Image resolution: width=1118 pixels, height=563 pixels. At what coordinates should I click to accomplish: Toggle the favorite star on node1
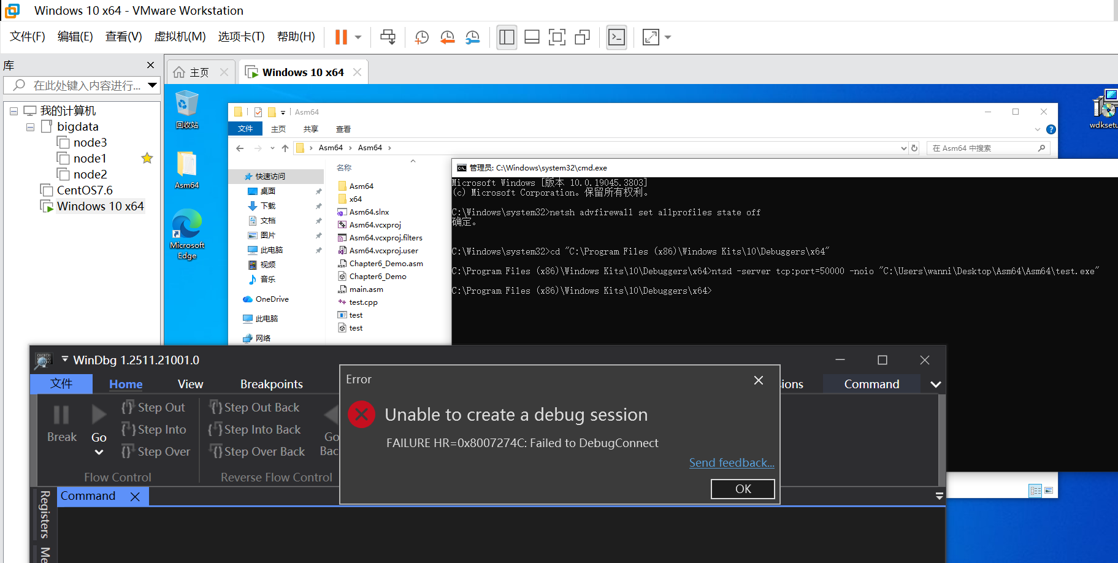(147, 158)
